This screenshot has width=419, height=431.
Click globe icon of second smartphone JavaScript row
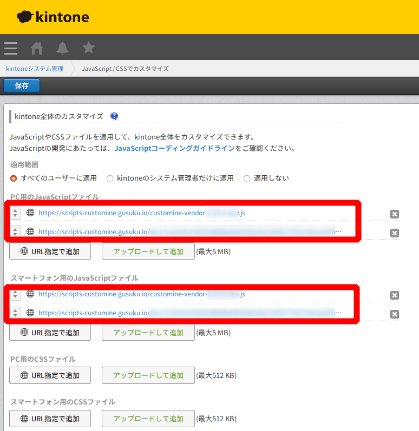point(30,313)
